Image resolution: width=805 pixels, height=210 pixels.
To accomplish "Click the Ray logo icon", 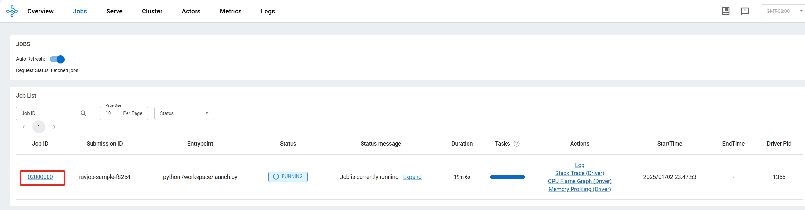I will pyautogui.click(x=12, y=11).
